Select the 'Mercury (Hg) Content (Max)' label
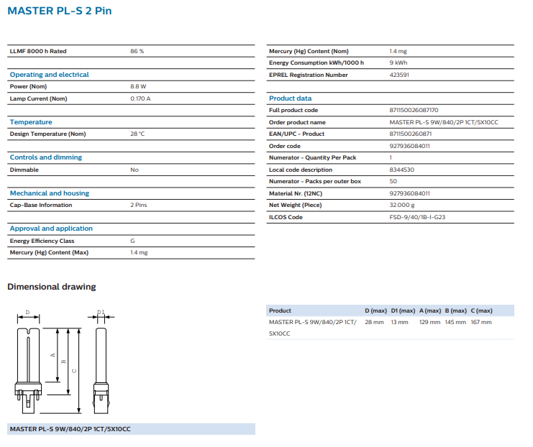Screen dimensions: 533x447 click(x=49, y=253)
